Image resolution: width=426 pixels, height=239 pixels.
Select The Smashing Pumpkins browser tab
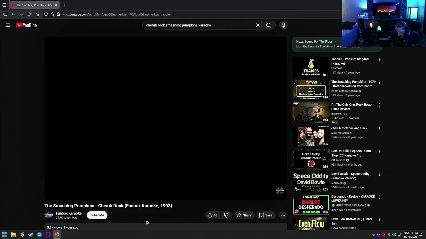pyautogui.click(x=35, y=5)
